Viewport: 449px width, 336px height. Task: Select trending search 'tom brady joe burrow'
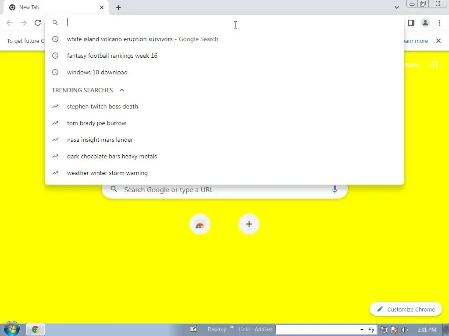(224, 123)
